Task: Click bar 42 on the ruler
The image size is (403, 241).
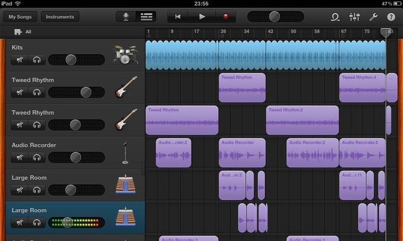Action: coord(271,31)
